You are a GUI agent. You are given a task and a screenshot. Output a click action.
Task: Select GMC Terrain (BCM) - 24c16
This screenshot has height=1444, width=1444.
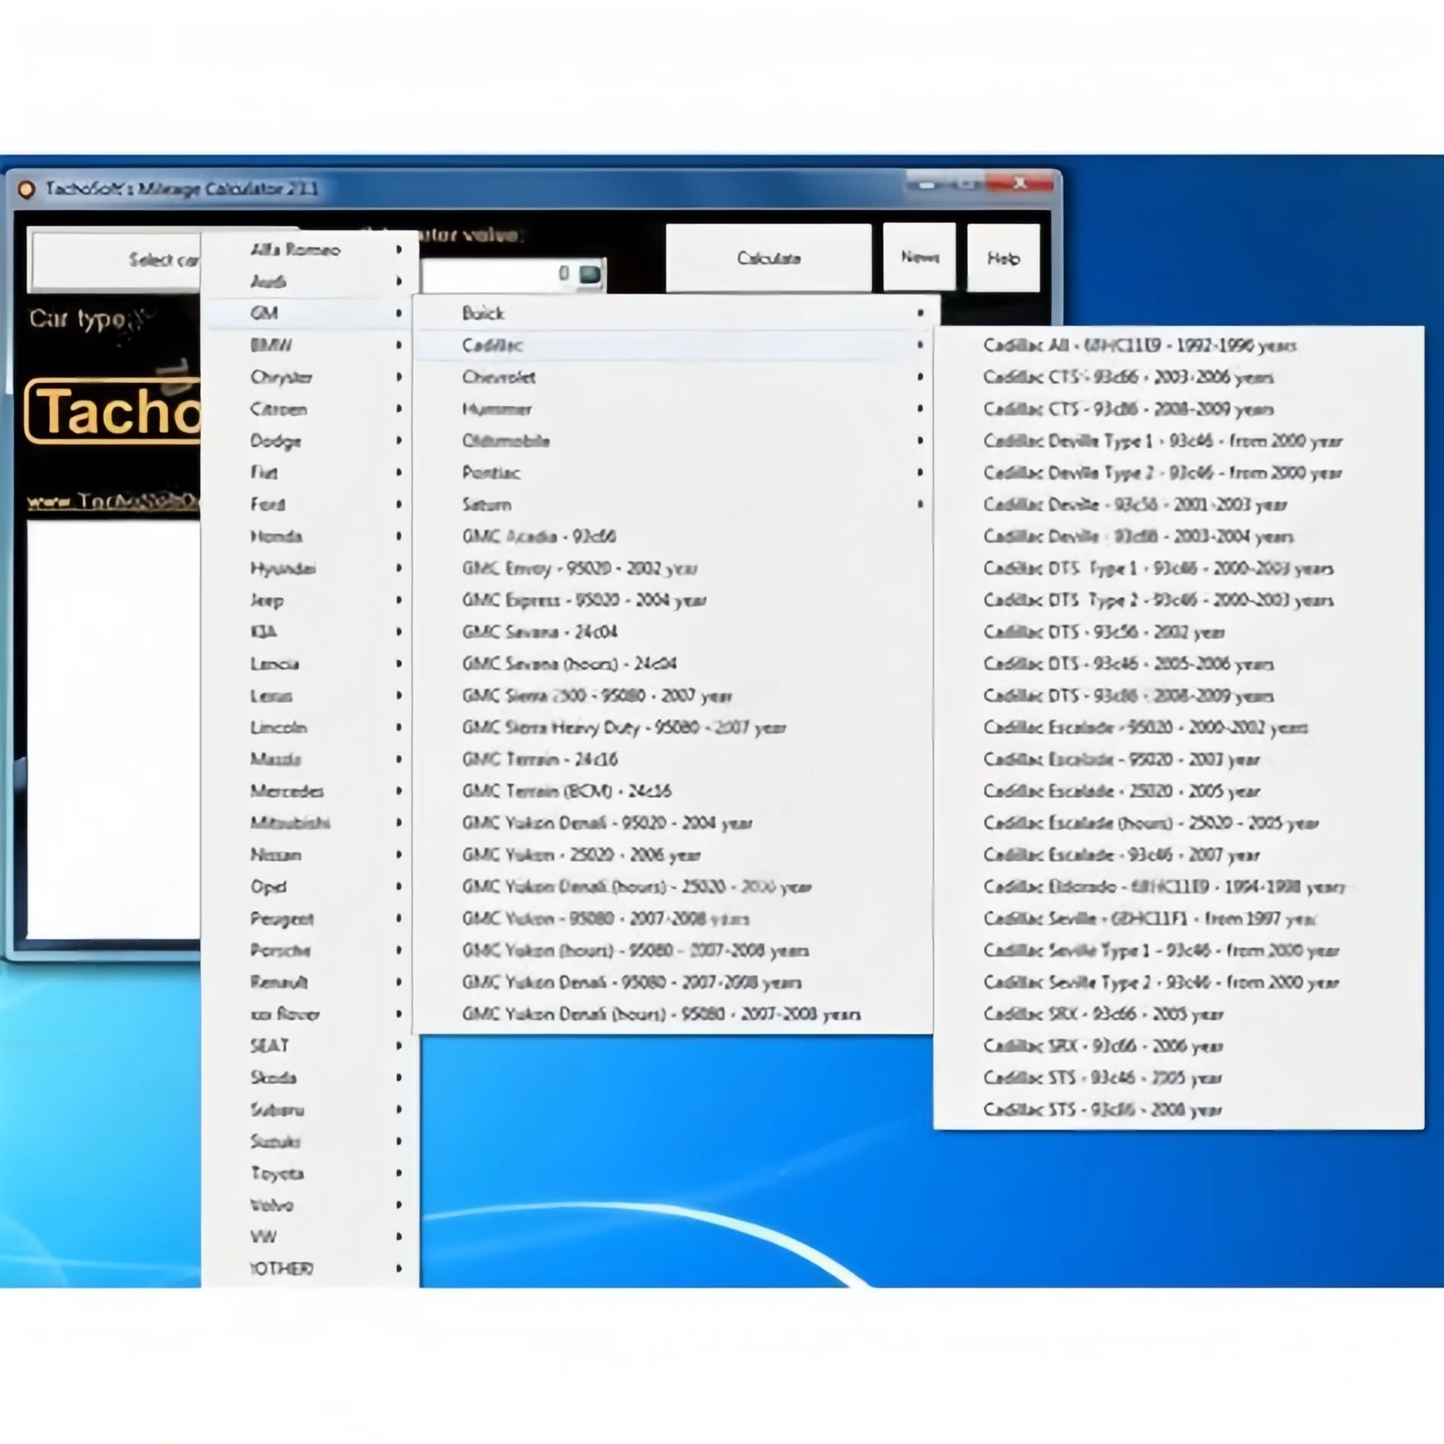[673, 791]
